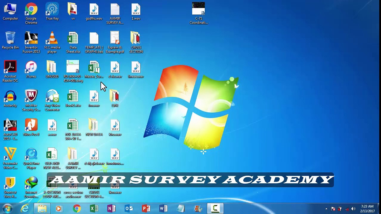Open Excel from the taskbar
381x214 pixels.
click(94, 209)
